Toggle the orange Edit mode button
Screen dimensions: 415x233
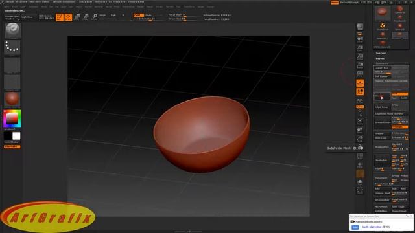click(x=60, y=17)
